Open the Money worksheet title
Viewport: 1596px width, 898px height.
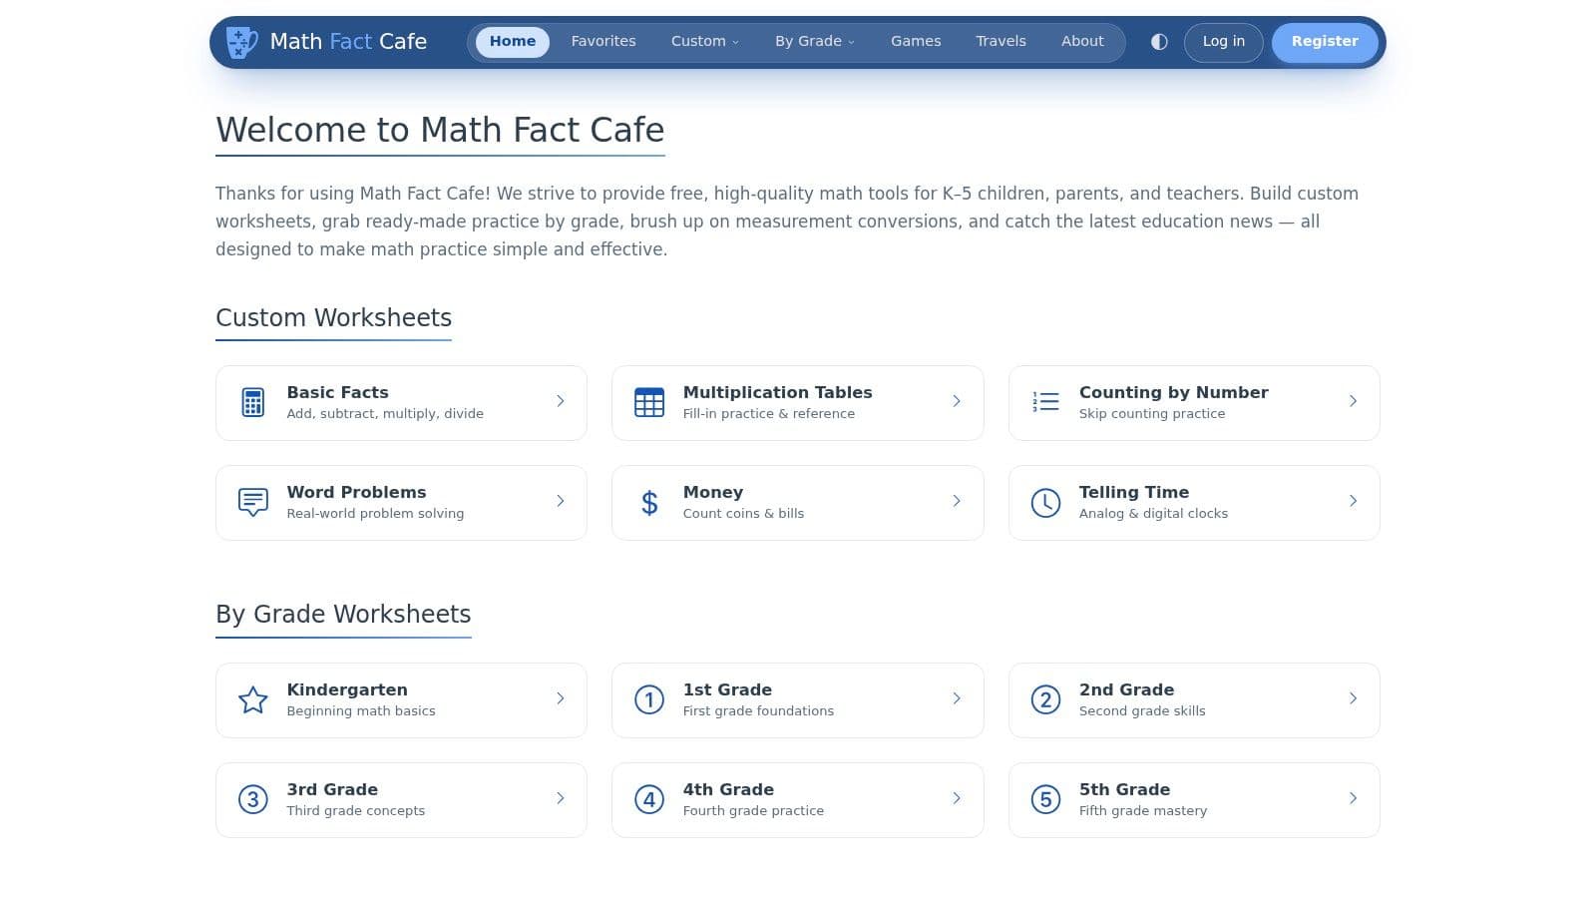click(x=713, y=492)
